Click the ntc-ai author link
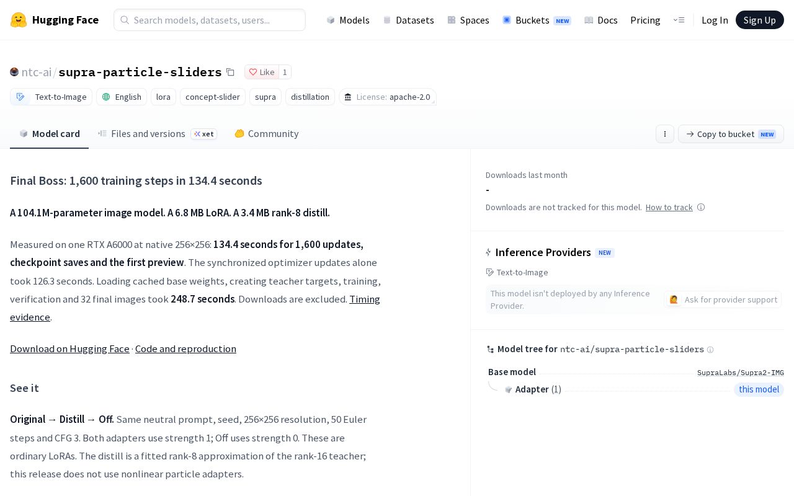 tap(37, 72)
